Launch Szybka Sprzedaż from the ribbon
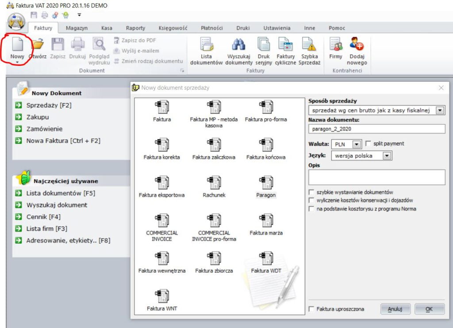Screen dimensions: 453x328 click(309, 45)
